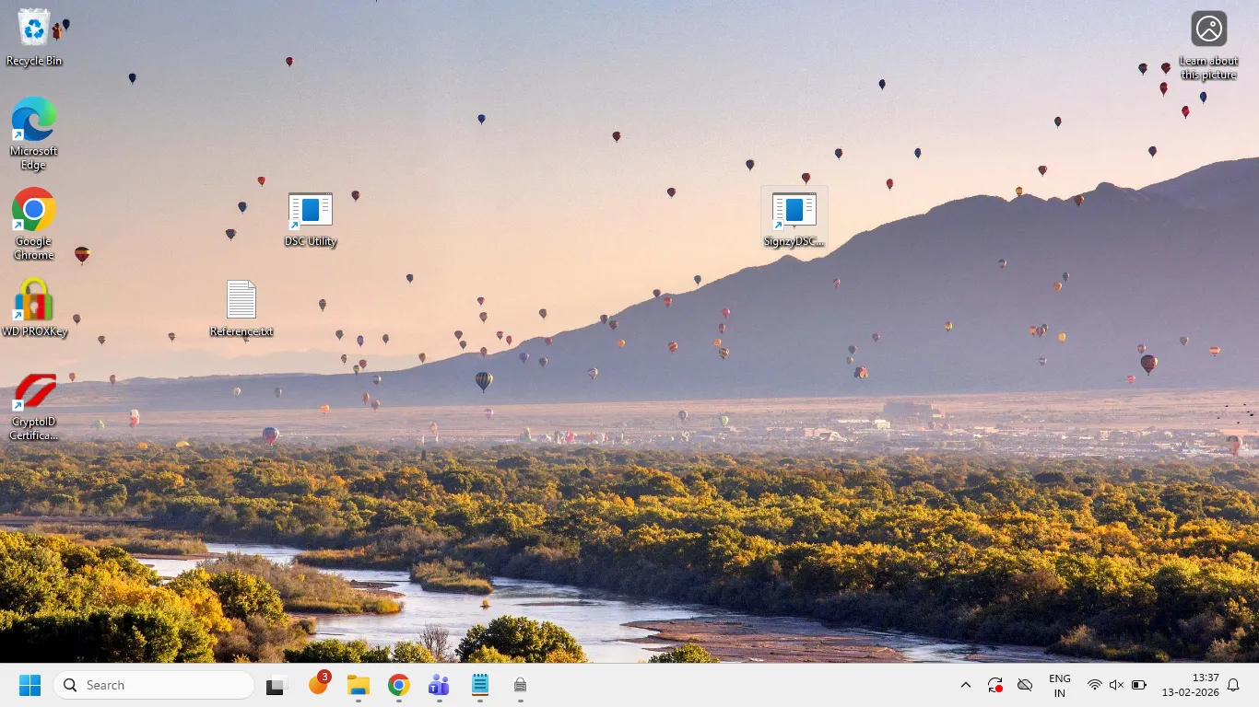Click the Learn about this picture icon
The width and height of the screenshot is (1259, 707).
click(1208, 45)
